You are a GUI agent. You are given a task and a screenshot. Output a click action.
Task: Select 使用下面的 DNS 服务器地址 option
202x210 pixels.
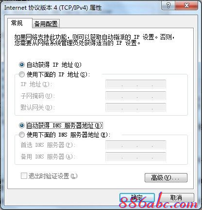coord(22,135)
